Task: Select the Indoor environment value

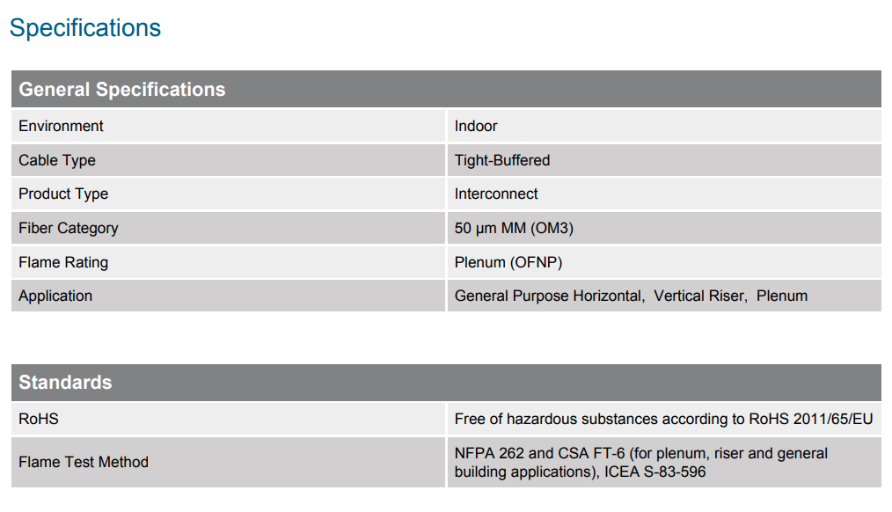Action: pyautogui.click(x=476, y=126)
